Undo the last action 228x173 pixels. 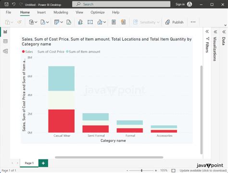pyautogui.click(x=14, y=4)
